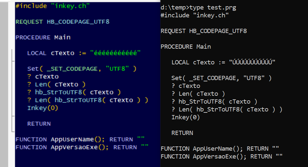Click Inkey(0) in the left editor

(x=42, y=108)
